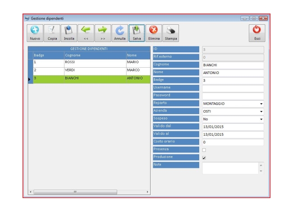
Task: Click inside the Note text area
Action: pos(230,168)
